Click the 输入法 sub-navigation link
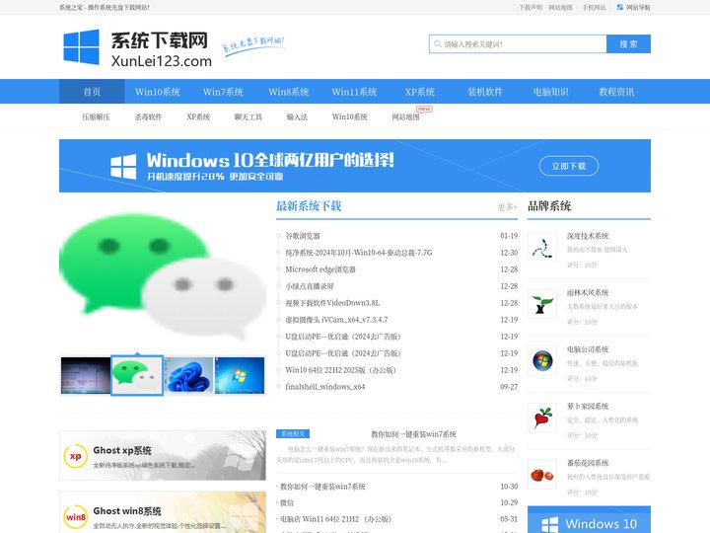Viewport: 710px width, 533px height. coord(297,116)
